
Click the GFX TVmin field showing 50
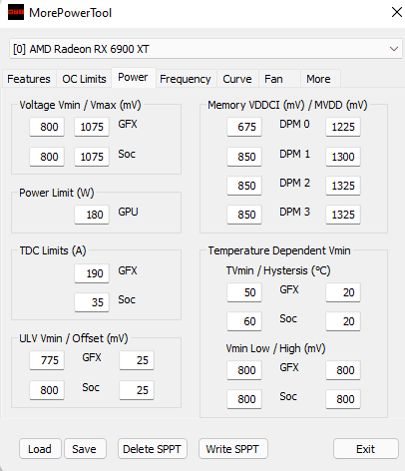point(244,292)
